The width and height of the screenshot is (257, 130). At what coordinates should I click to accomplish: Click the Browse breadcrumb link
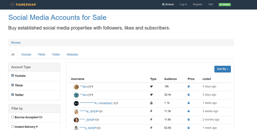16,43
